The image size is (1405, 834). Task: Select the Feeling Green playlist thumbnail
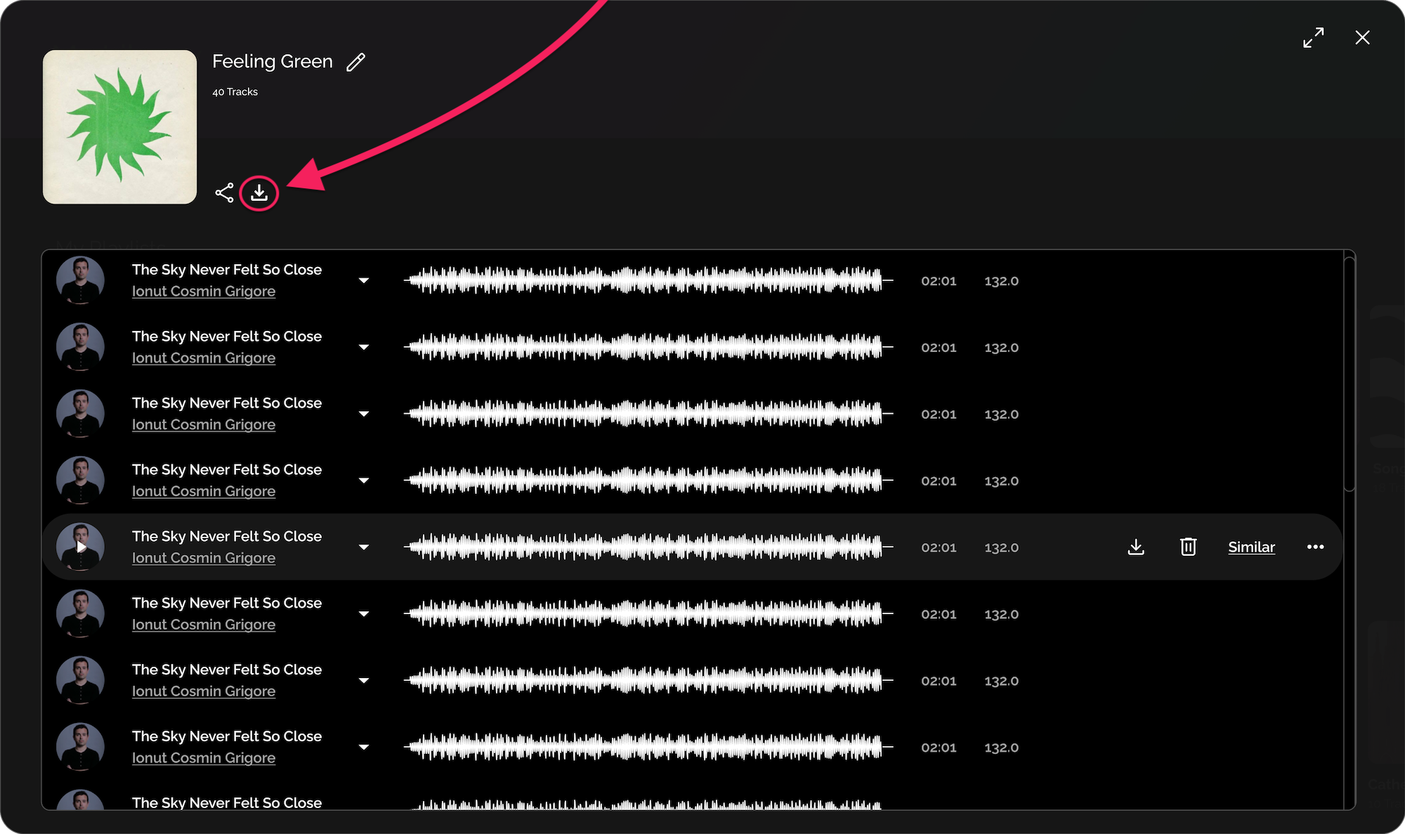coord(119,127)
